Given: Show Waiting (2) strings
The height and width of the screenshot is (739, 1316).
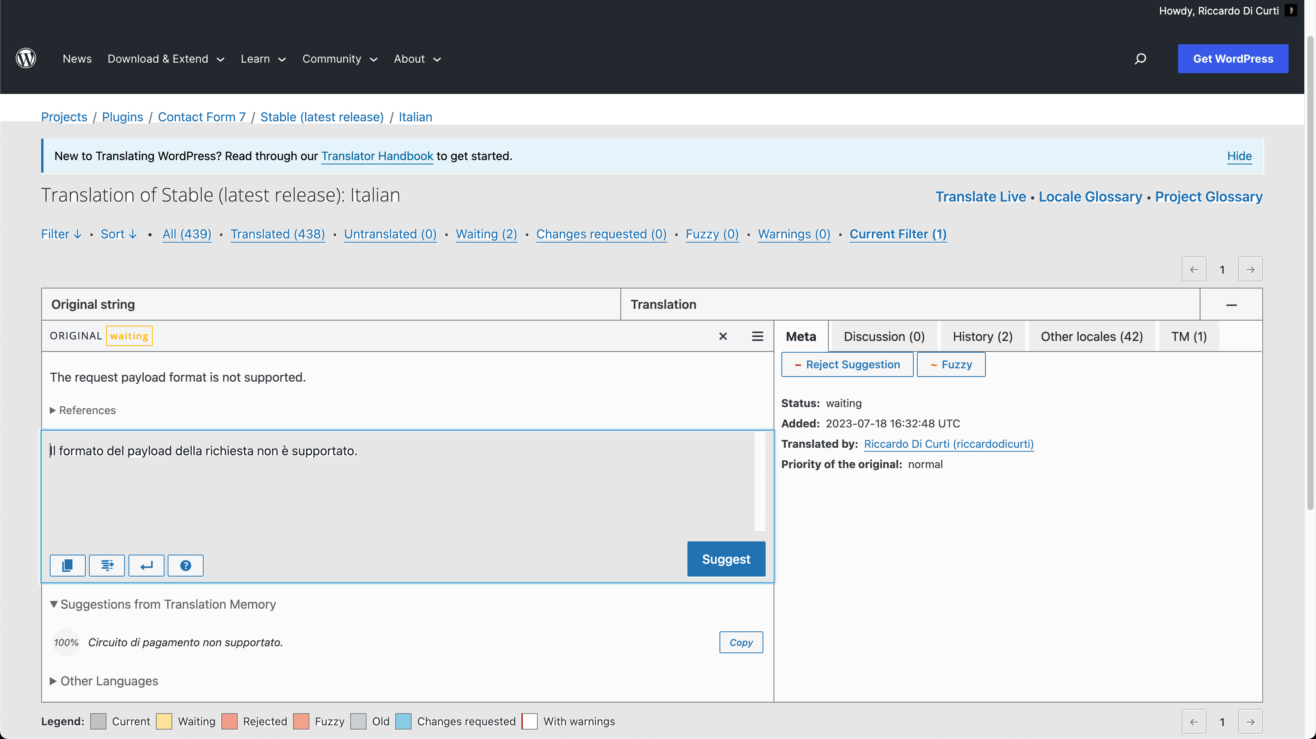Looking at the screenshot, I should pyautogui.click(x=486, y=234).
